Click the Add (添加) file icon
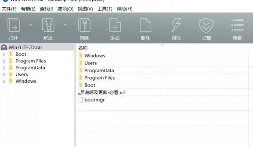This screenshot has width=253, height=147. 115,25
